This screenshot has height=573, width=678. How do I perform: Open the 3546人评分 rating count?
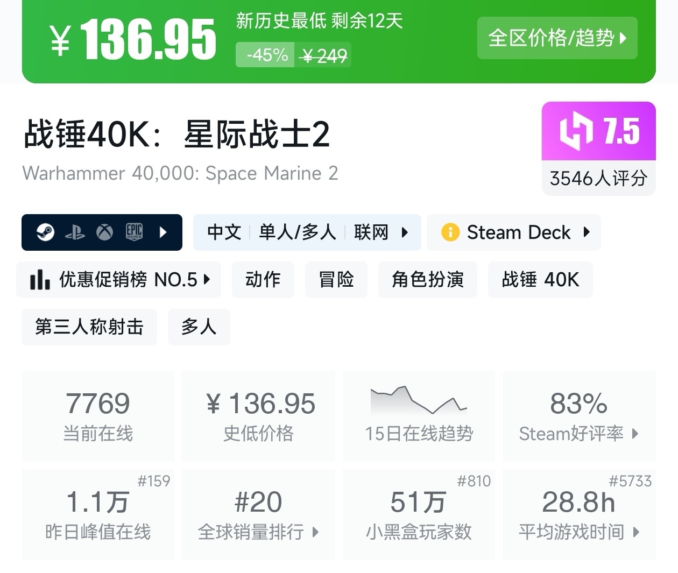[598, 178]
